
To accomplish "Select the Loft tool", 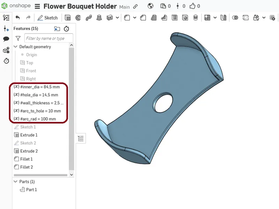I will pyautogui.click(x=99, y=18).
